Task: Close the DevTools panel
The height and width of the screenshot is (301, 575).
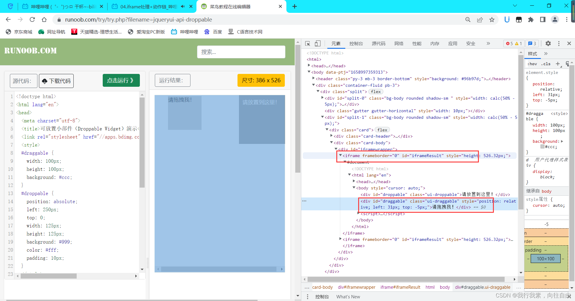Action: coord(569,43)
